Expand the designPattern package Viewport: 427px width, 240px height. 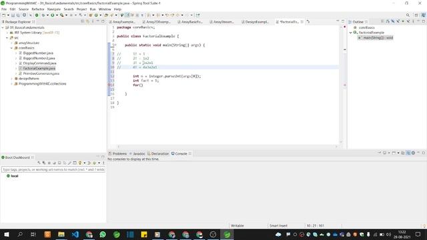point(12,79)
